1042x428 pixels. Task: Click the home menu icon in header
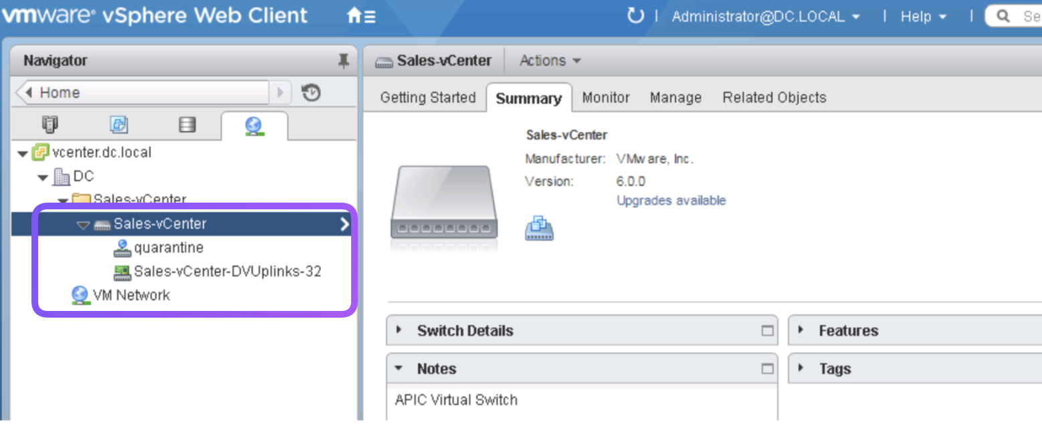click(360, 17)
